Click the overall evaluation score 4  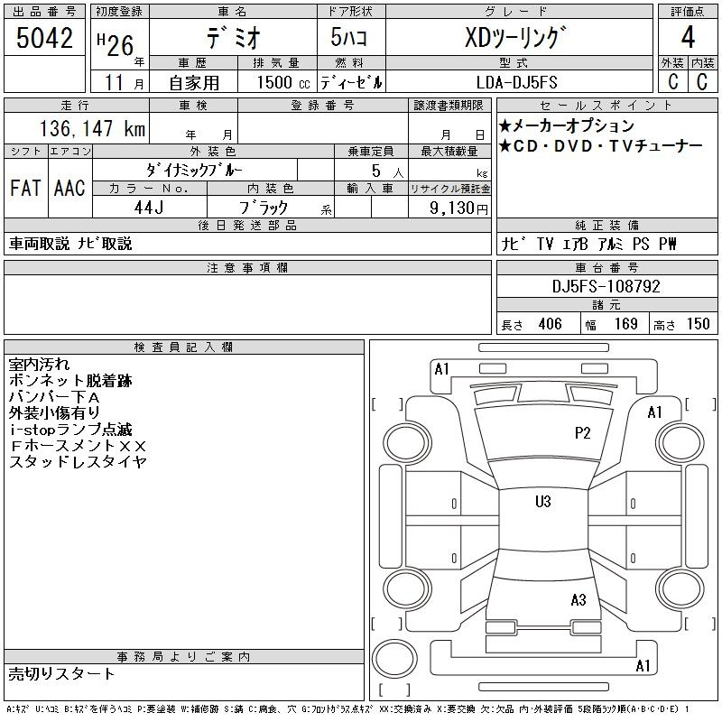click(688, 38)
